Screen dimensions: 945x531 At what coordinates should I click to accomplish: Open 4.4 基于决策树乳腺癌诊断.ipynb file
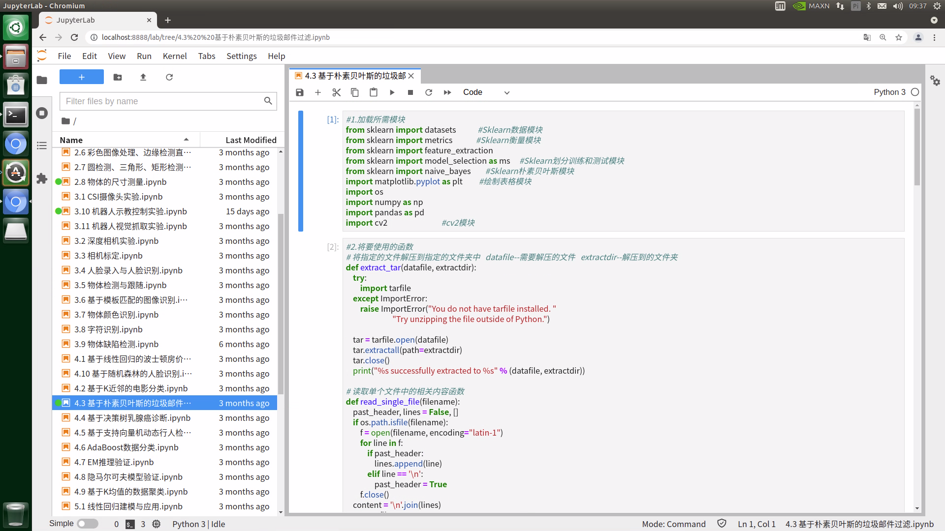click(x=132, y=418)
